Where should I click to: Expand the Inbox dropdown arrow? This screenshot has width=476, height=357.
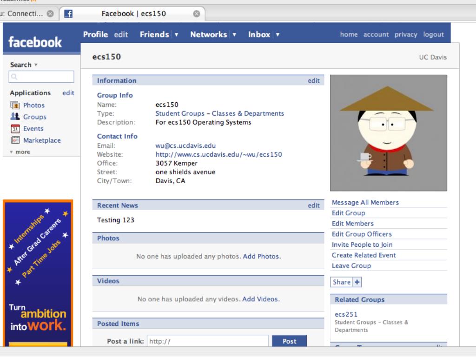click(x=278, y=34)
